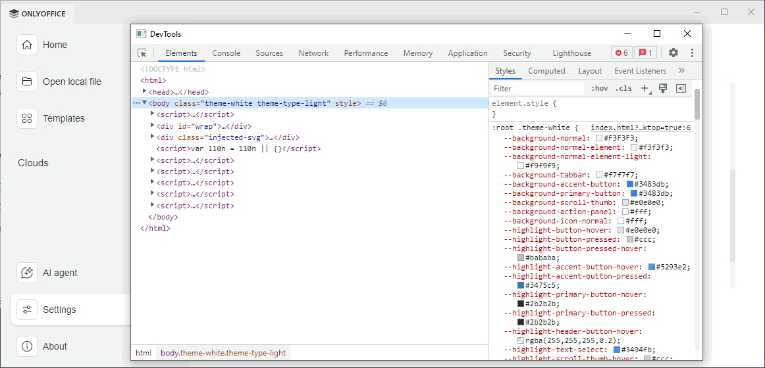Click the --highlight-primary-button-hover dark swatch
765x368 pixels.
point(521,304)
